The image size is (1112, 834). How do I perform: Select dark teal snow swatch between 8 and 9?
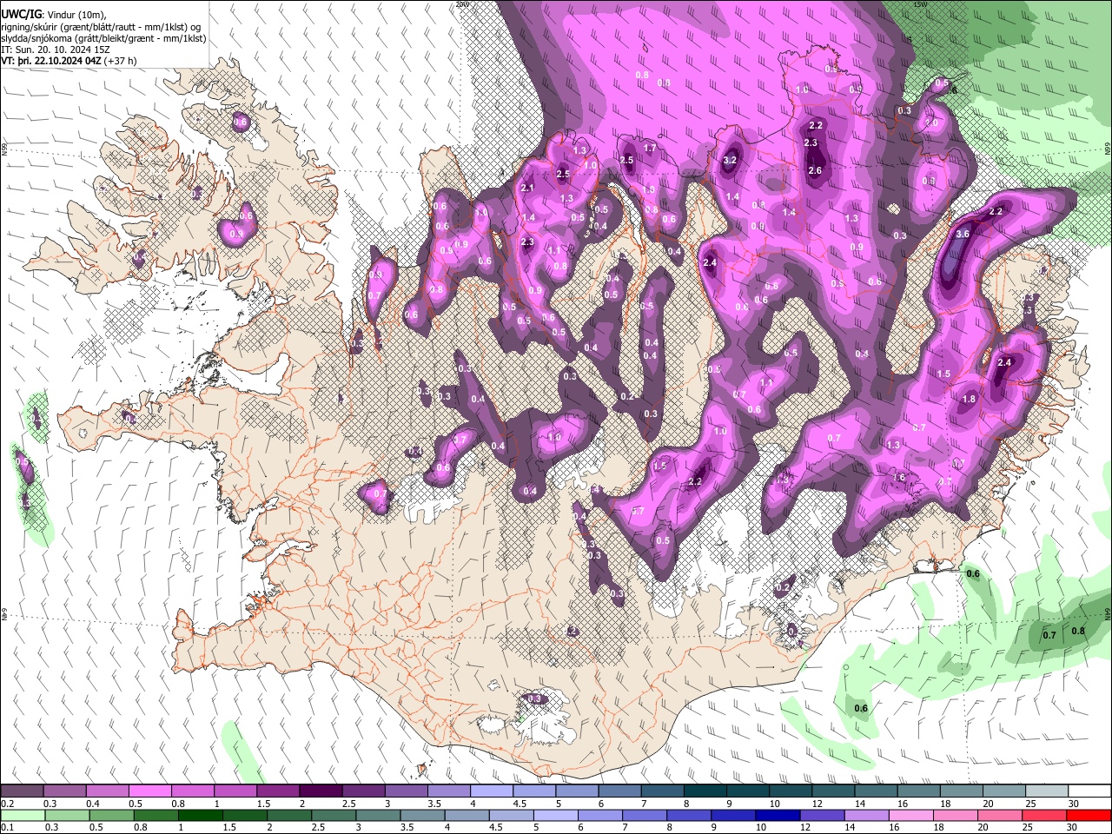pos(705,791)
